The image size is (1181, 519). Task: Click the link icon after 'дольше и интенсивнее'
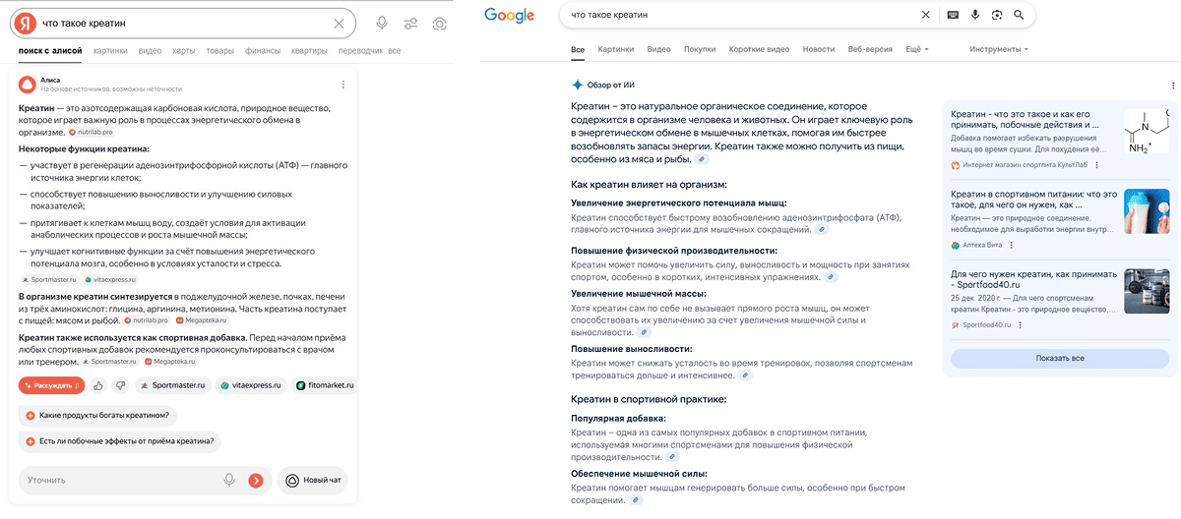pyautogui.click(x=745, y=375)
